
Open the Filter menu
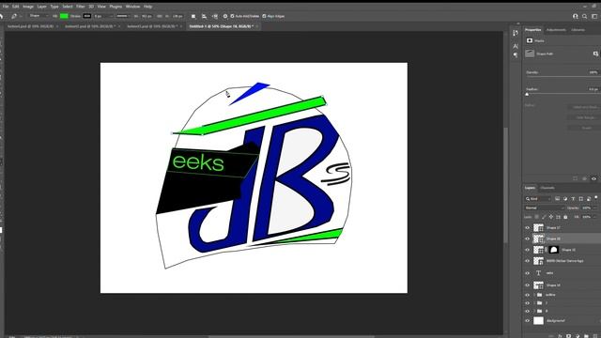coord(80,7)
